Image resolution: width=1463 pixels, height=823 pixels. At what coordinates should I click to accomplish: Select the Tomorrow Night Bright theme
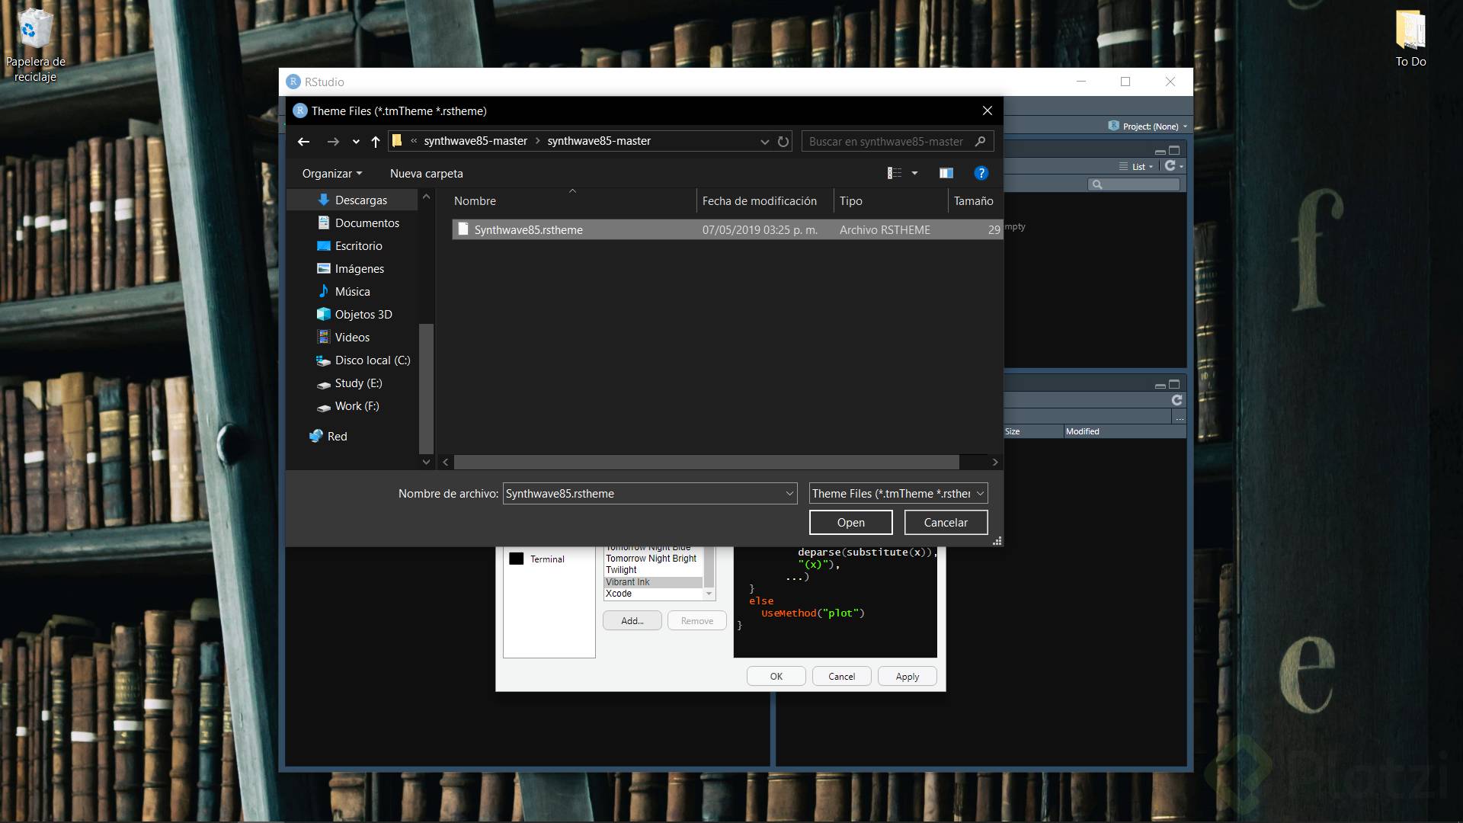[653, 559]
